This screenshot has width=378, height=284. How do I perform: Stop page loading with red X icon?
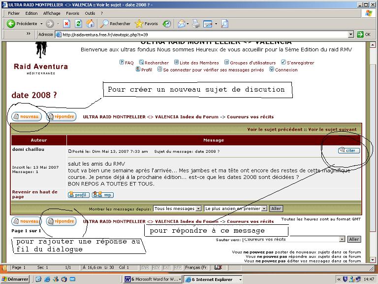[x=67, y=24]
